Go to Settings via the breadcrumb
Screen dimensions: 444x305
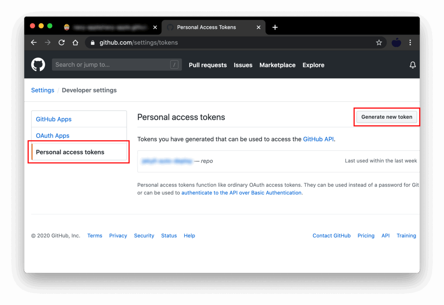click(x=42, y=90)
